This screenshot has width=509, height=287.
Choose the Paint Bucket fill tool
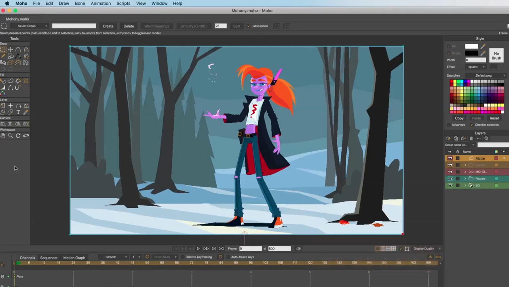(18, 81)
